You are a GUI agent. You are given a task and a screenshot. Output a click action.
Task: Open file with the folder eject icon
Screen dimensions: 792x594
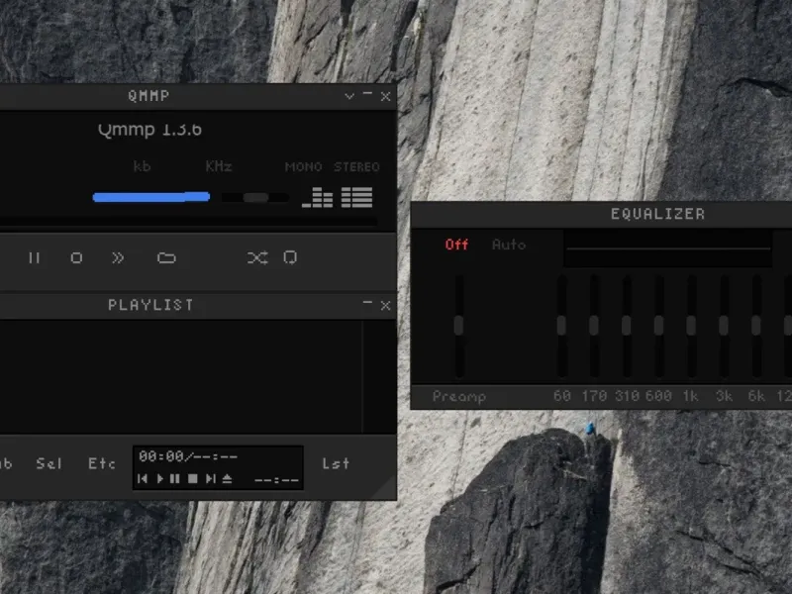tap(166, 258)
